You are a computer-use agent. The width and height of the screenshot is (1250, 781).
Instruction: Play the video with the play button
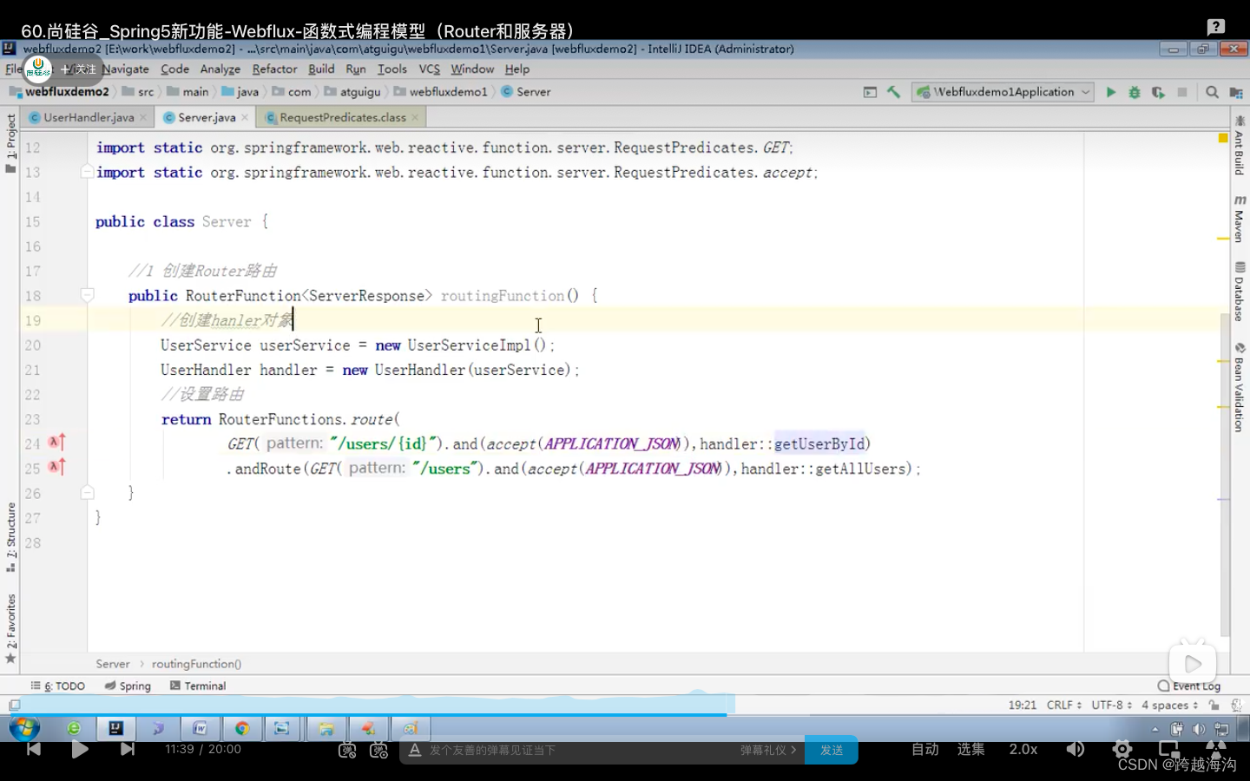tap(80, 749)
